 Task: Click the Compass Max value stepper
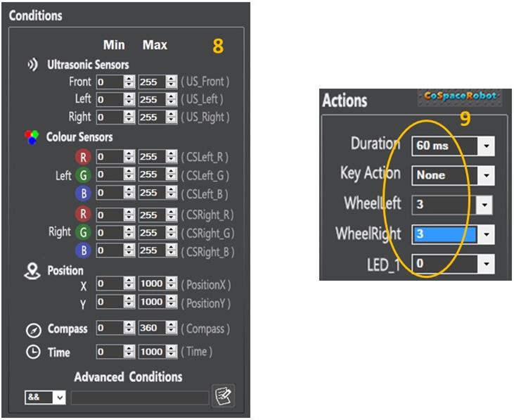point(172,329)
